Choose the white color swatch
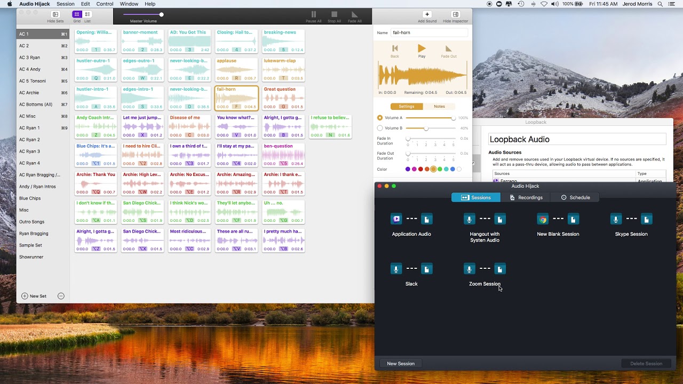This screenshot has height=384, width=683. click(x=459, y=169)
